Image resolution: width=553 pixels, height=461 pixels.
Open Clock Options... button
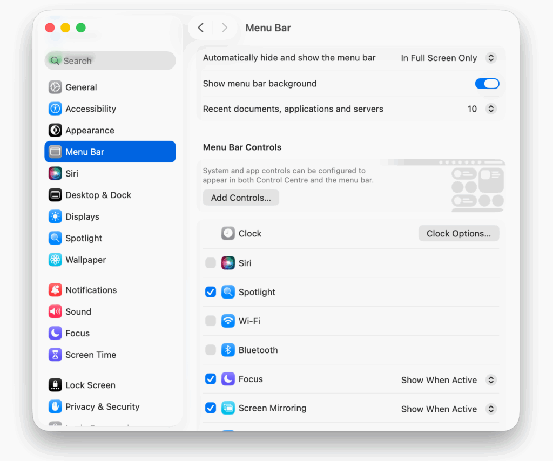coord(458,233)
